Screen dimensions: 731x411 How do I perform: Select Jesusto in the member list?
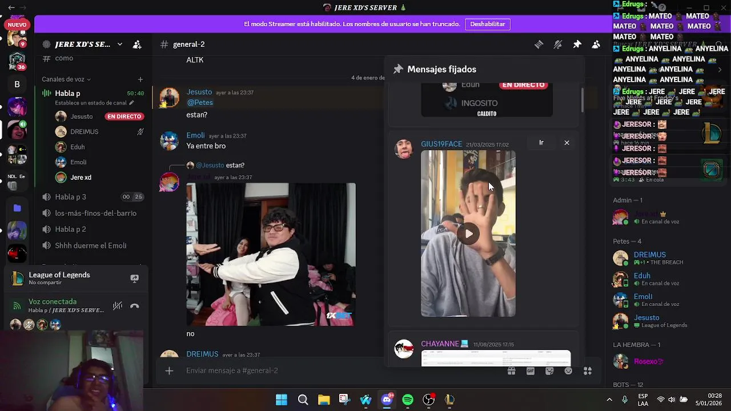point(646,318)
